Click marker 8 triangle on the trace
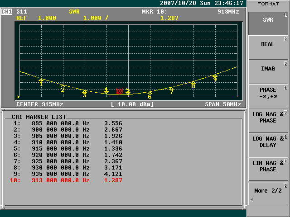 pyautogui.click(x=193, y=82)
